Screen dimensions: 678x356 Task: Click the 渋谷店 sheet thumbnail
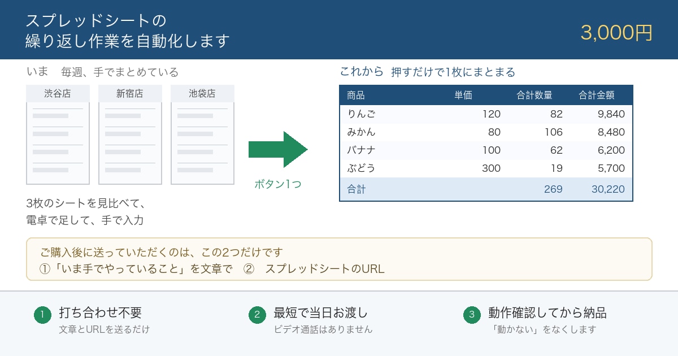pyautogui.click(x=58, y=134)
